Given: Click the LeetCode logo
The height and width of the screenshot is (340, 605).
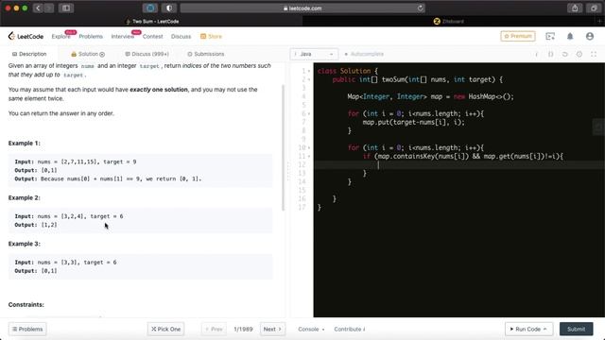Looking at the screenshot, I should 26,36.
